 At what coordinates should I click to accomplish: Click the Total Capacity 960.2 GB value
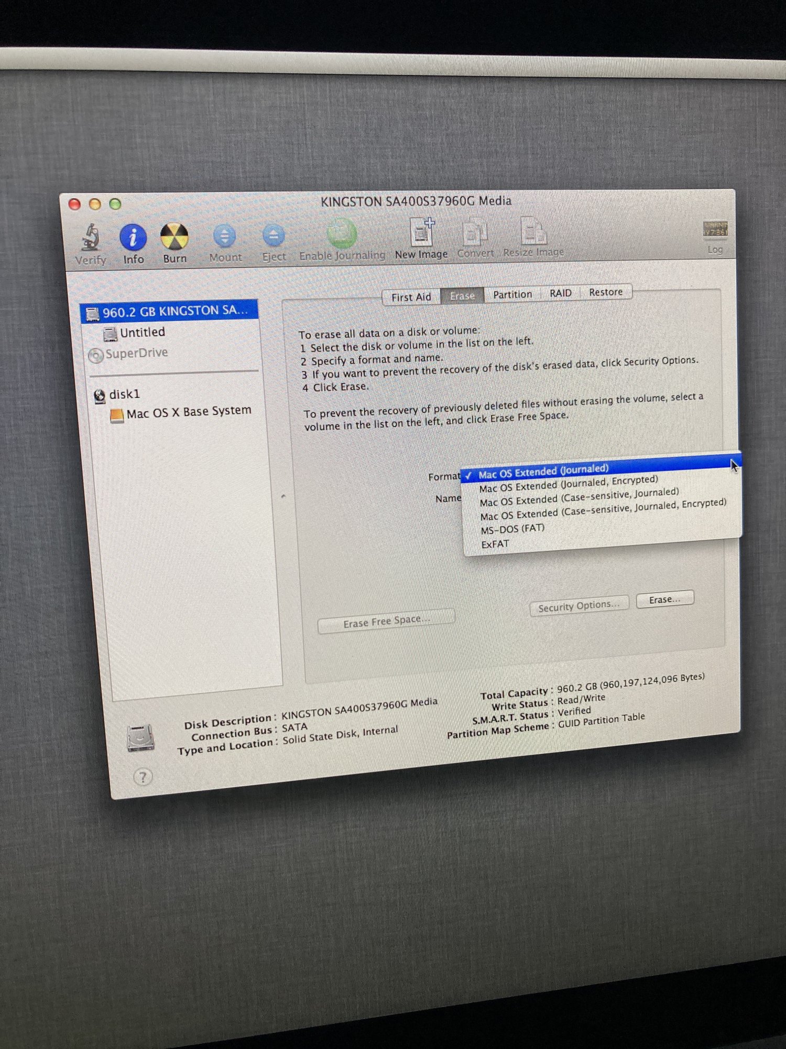pos(630,682)
